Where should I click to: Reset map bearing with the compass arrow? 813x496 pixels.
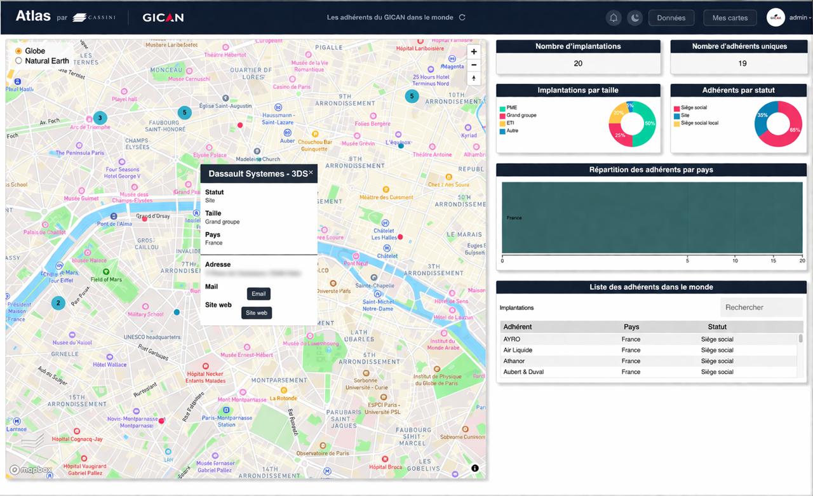point(474,79)
